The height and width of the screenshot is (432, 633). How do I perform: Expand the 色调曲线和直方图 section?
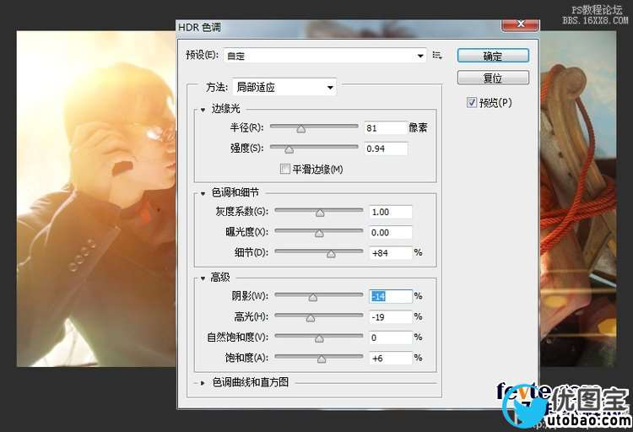(x=203, y=382)
